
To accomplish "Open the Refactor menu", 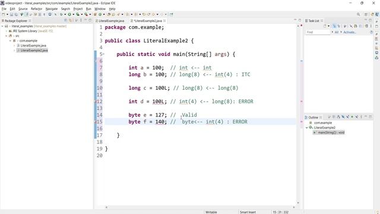I will click(37, 9).
